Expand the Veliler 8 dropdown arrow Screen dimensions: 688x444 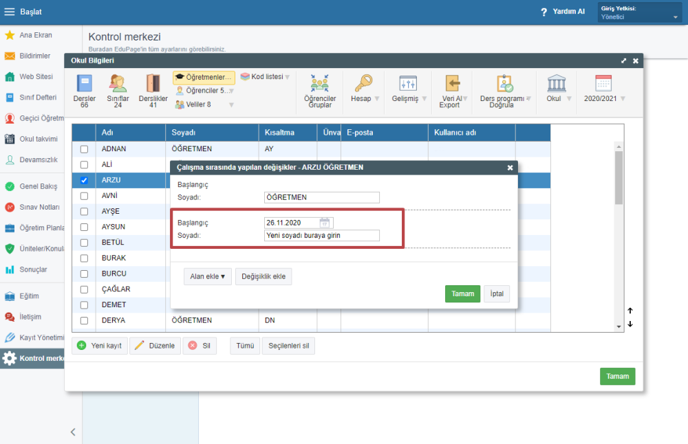[231, 104]
